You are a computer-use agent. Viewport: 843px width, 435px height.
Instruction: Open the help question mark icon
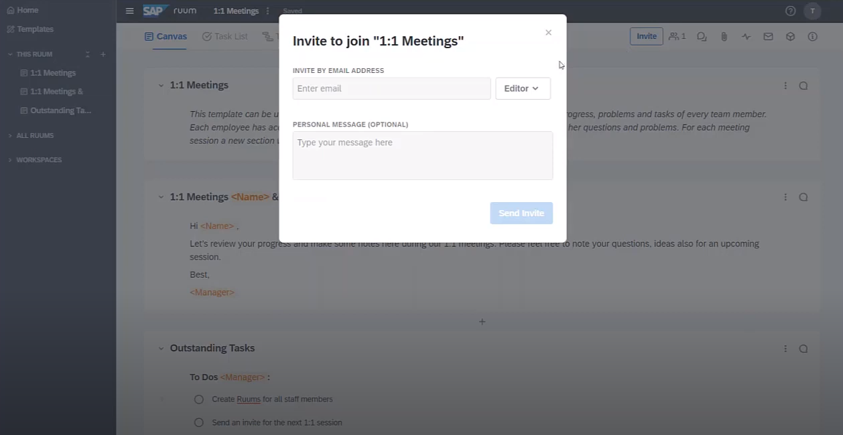(x=790, y=11)
